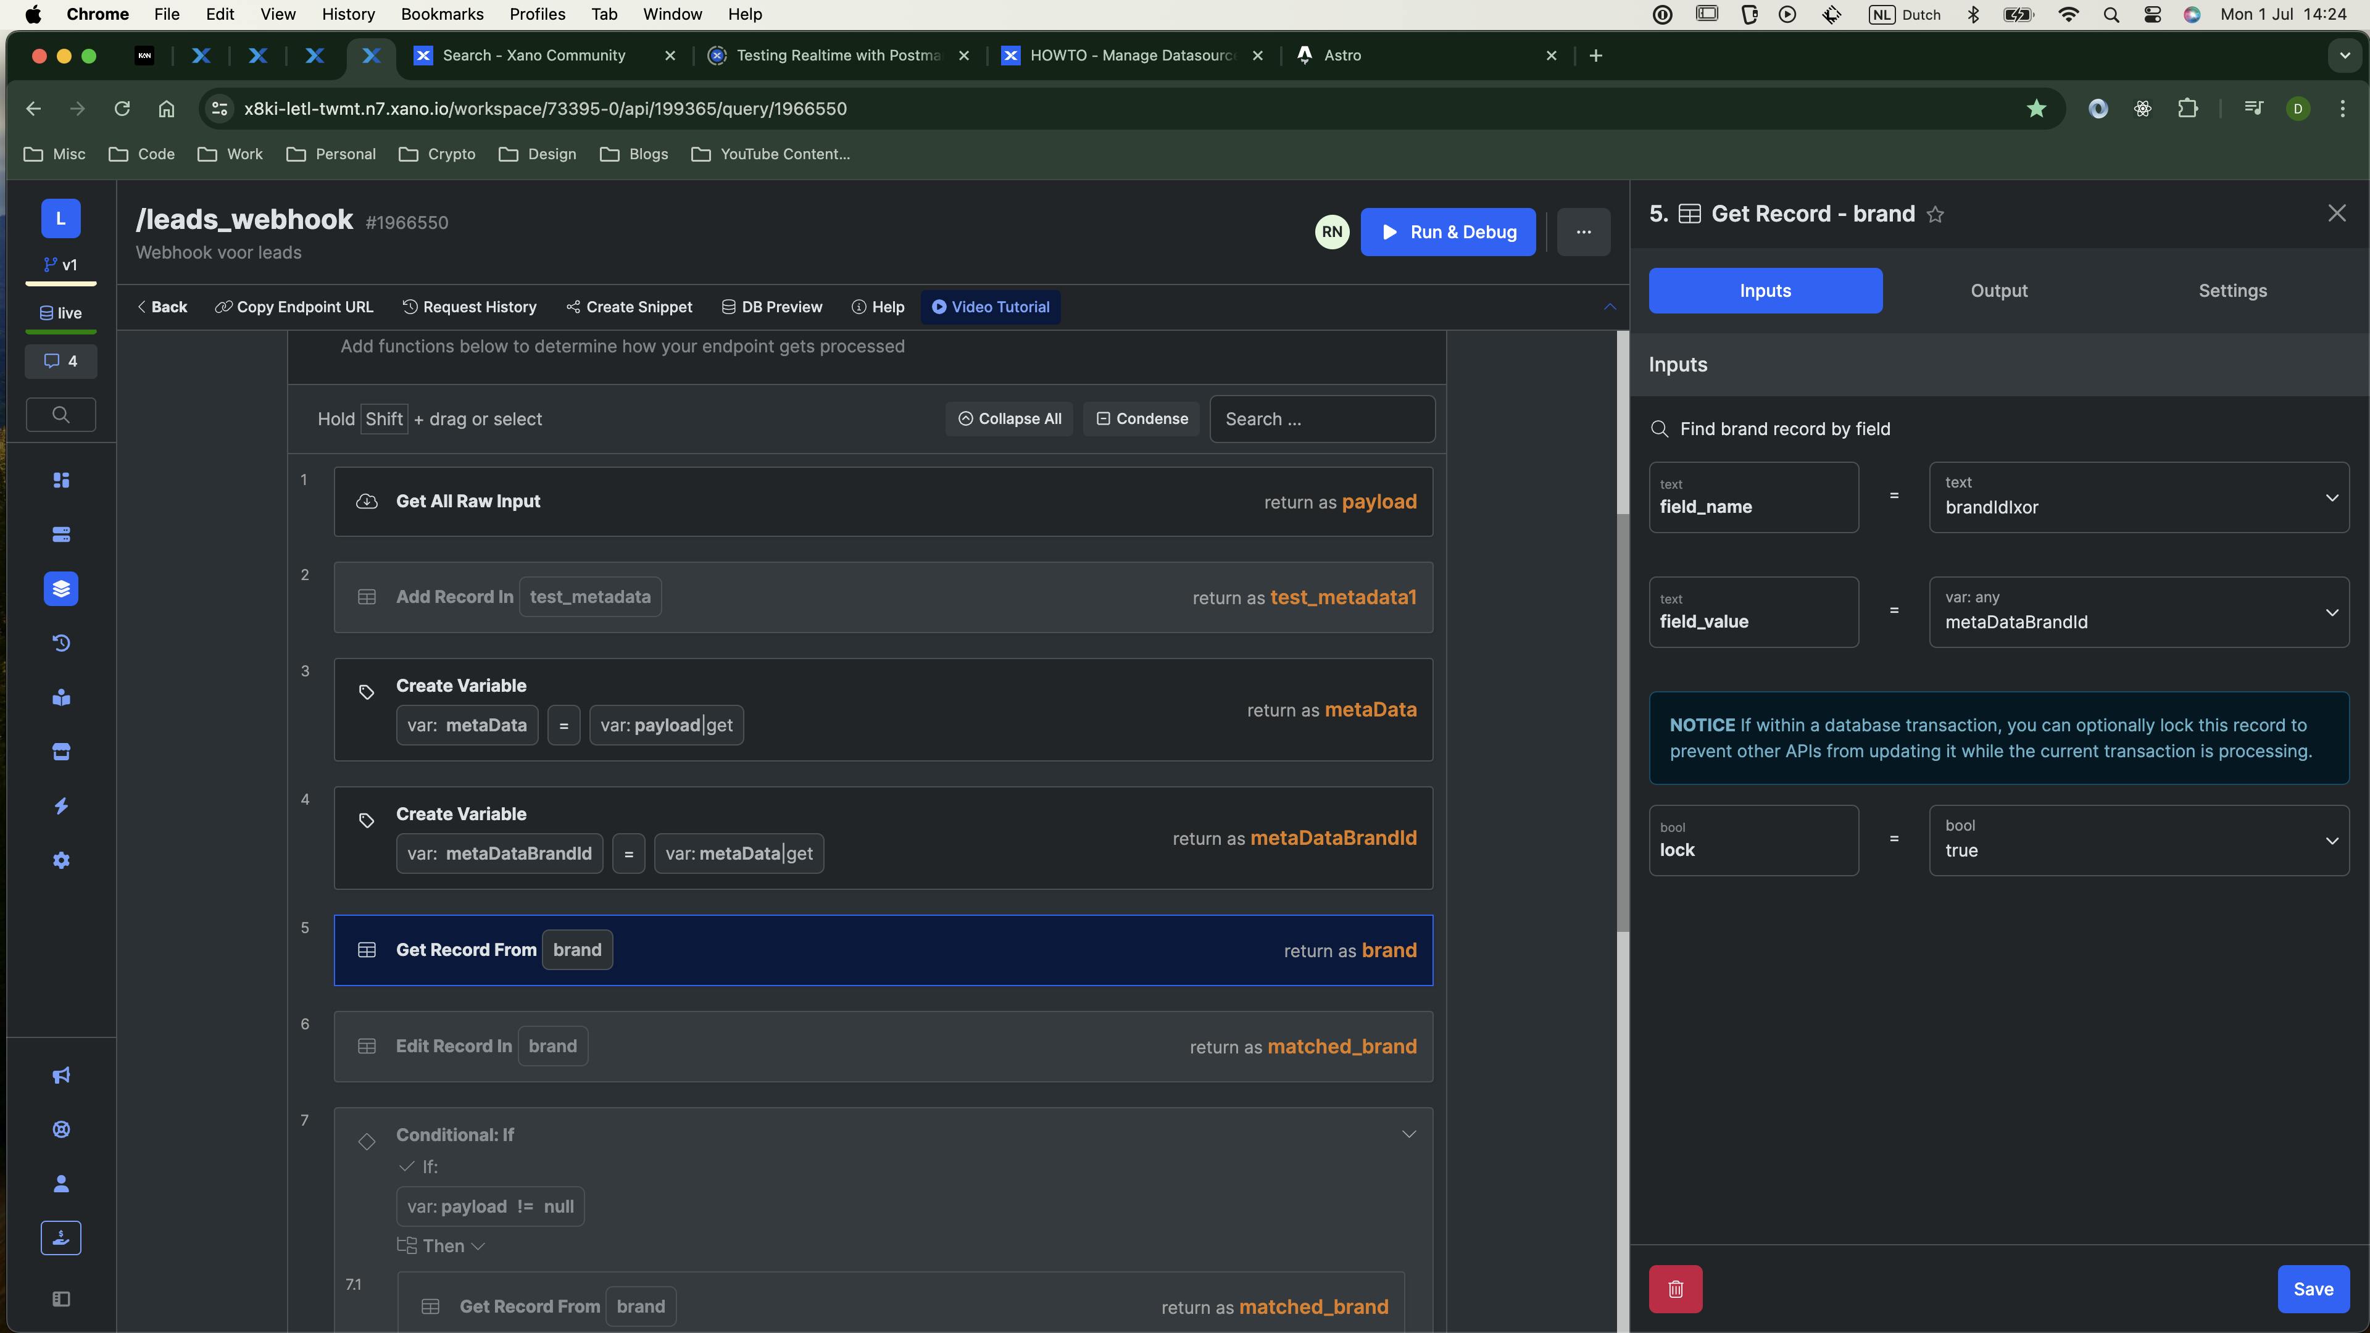Click the Run & Debug button
Image resolution: width=2370 pixels, height=1333 pixels.
(1447, 232)
